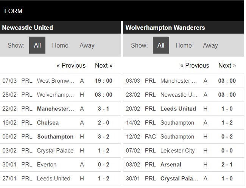Open Leicester City 0 - 0 result
Image resolution: width=246 pixels, height=188 pixels.
click(227, 151)
